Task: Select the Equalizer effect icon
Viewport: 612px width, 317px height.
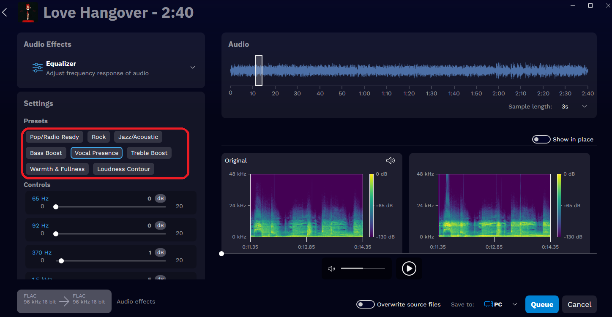Action: [37, 68]
